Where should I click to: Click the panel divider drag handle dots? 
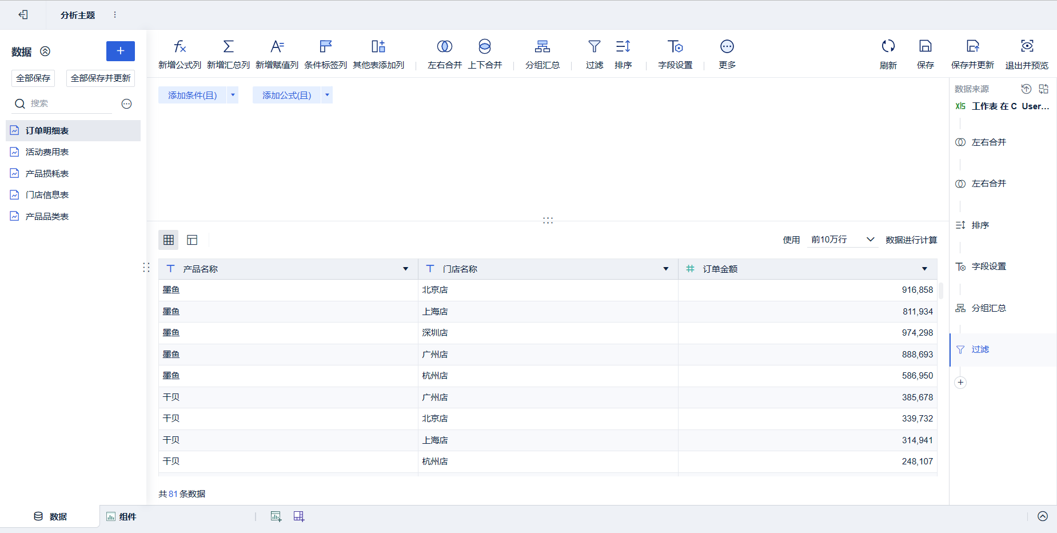(x=548, y=220)
